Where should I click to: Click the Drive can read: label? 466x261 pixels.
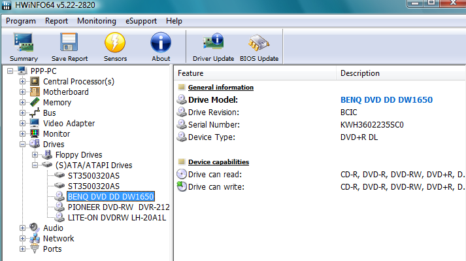[x=215, y=175]
